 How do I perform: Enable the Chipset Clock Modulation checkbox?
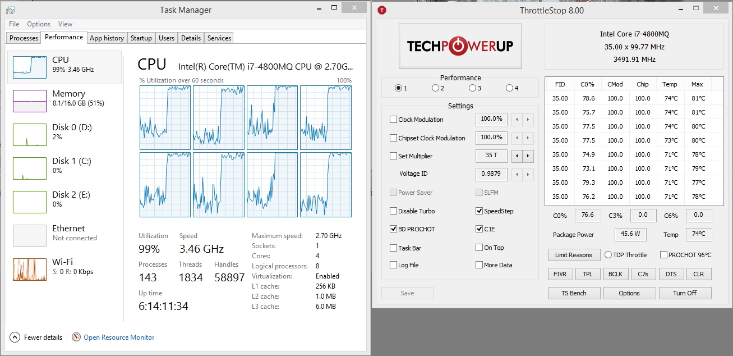[393, 138]
